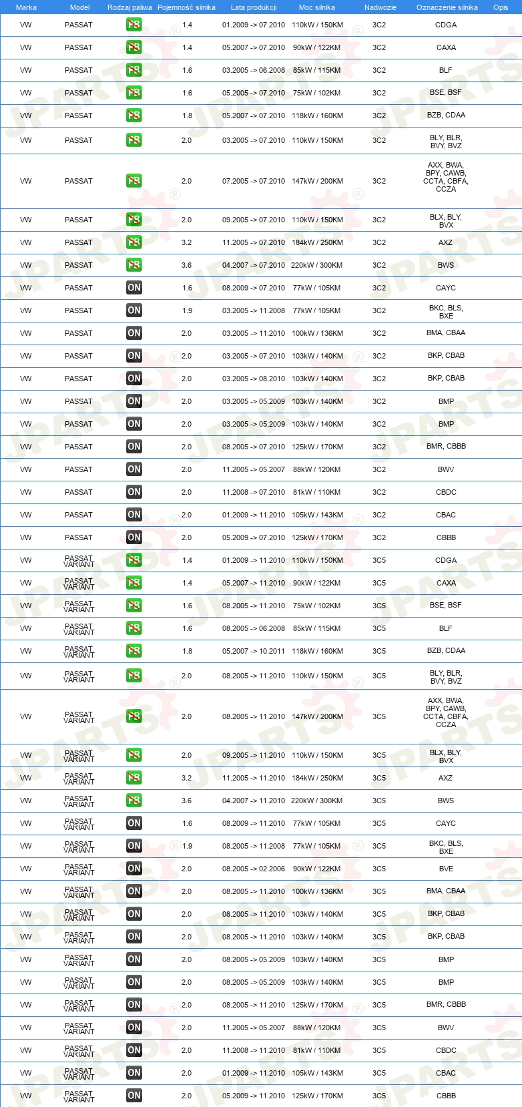Click "88kW / 120KM" in PASSAT 3C2 row
This screenshot has height=1107, width=522.
click(x=317, y=469)
